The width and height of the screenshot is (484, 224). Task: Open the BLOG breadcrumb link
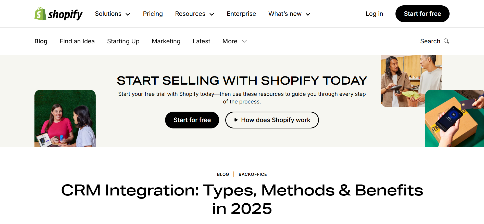[x=223, y=174]
